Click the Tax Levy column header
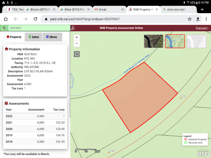The image size is (211, 158). [x=59, y=110]
